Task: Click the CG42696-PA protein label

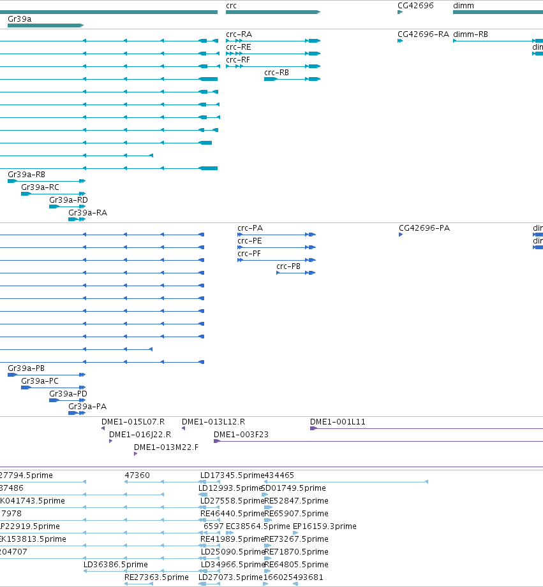Action: [424, 228]
